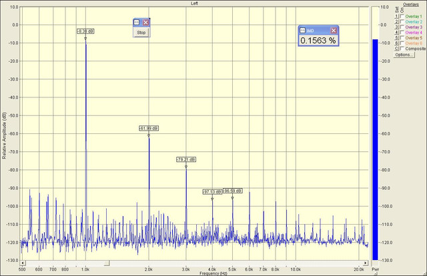Click the Overlay 4 label text

(414, 33)
